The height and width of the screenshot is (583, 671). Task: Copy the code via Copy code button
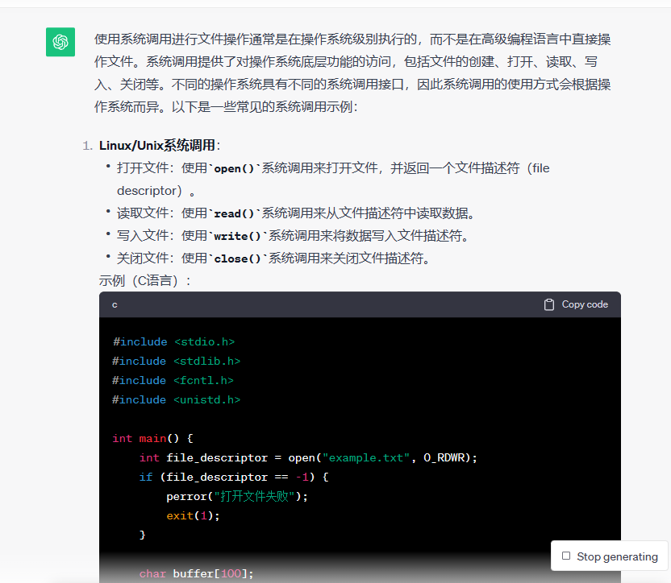click(x=576, y=304)
